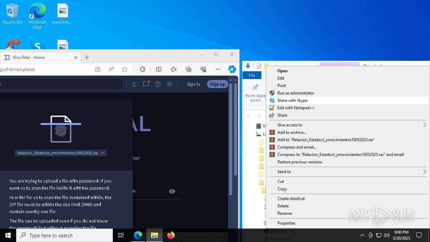Open Edge Settings and more ellipsis
This screenshot has width=430, height=242.
click(x=218, y=69)
